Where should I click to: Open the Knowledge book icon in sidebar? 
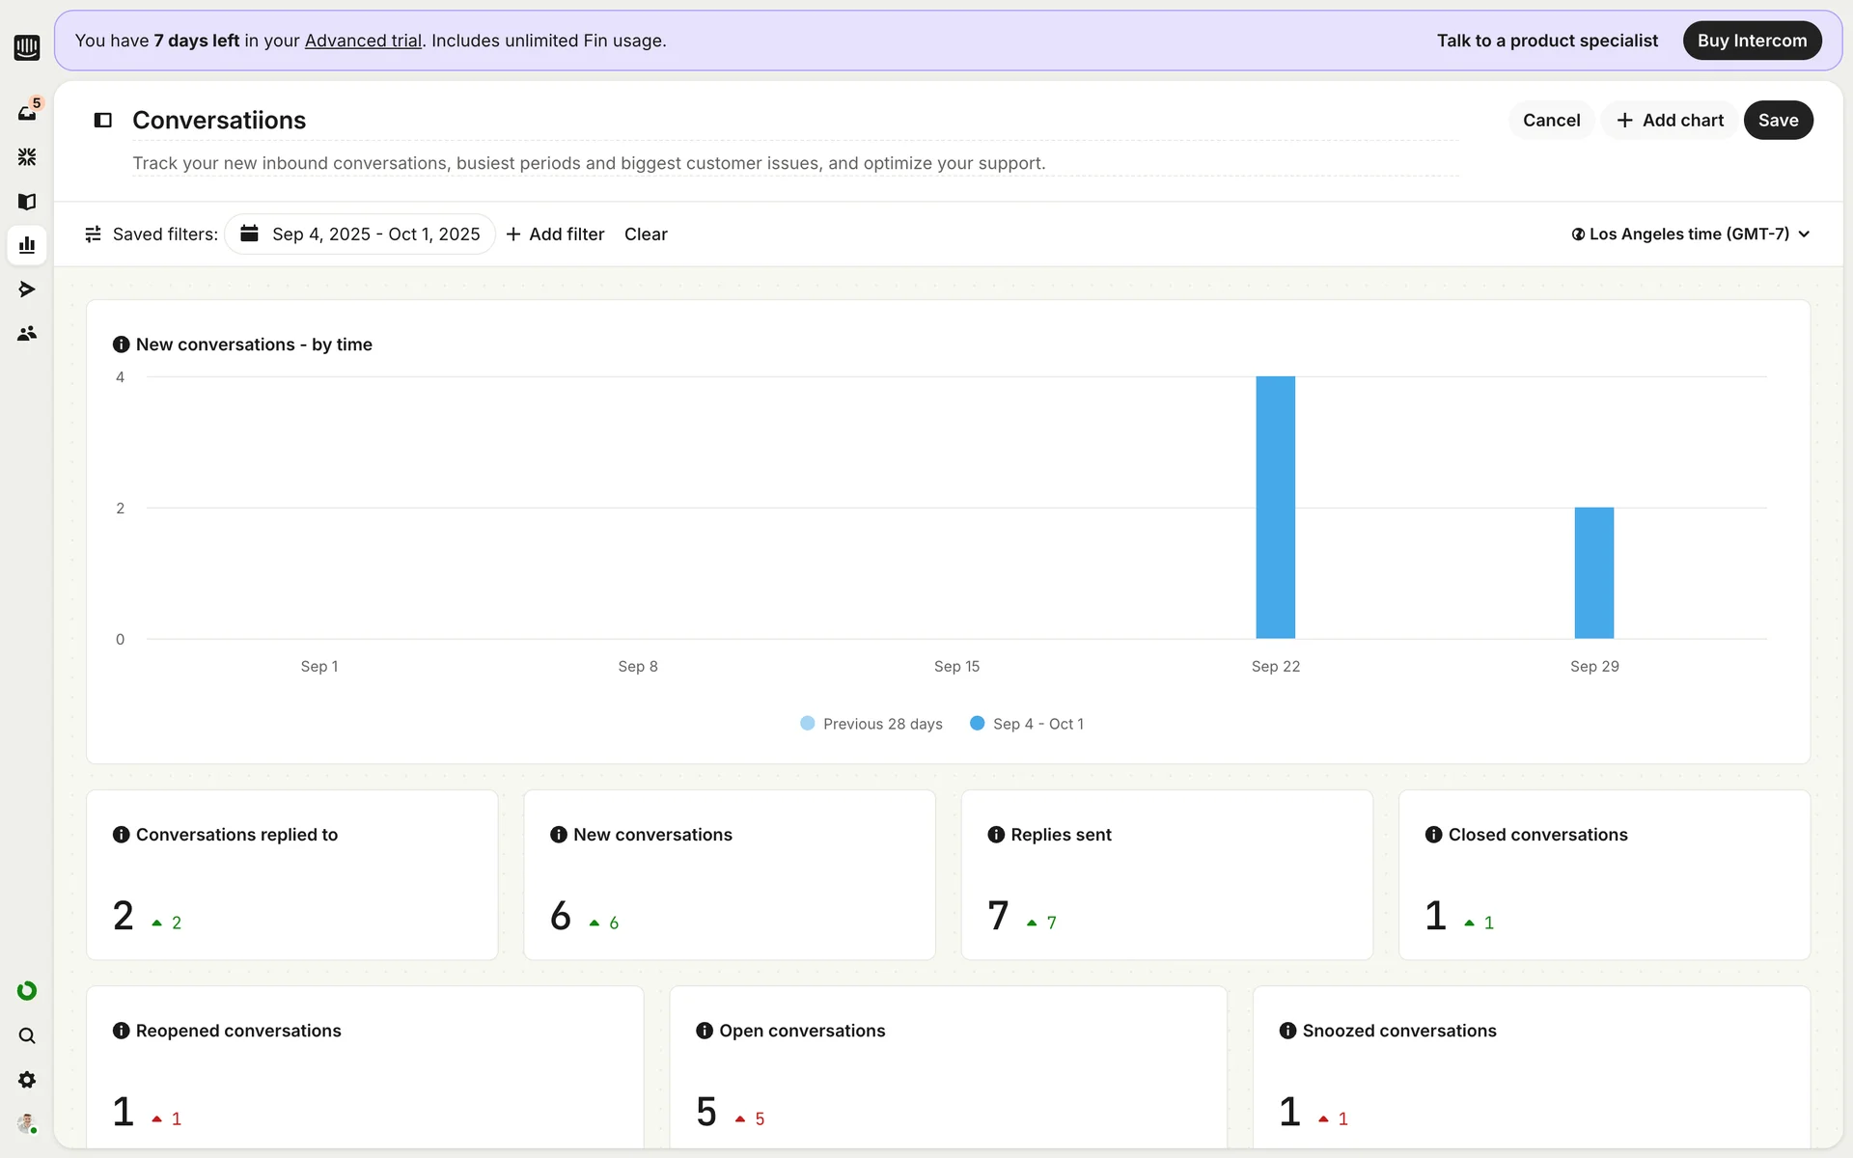click(27, 201)
